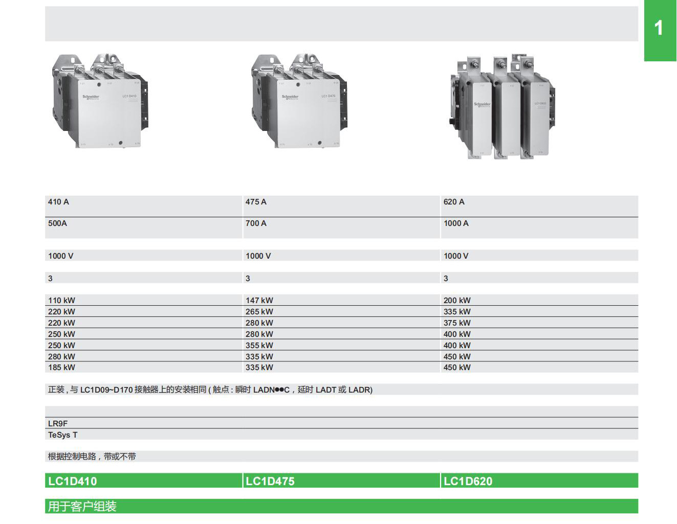
Task: Select the 147 kW power cell
Action: [259, 301]
